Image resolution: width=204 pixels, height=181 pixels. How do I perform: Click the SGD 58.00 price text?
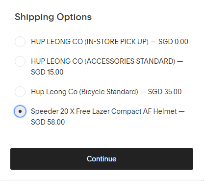point(48,122)
